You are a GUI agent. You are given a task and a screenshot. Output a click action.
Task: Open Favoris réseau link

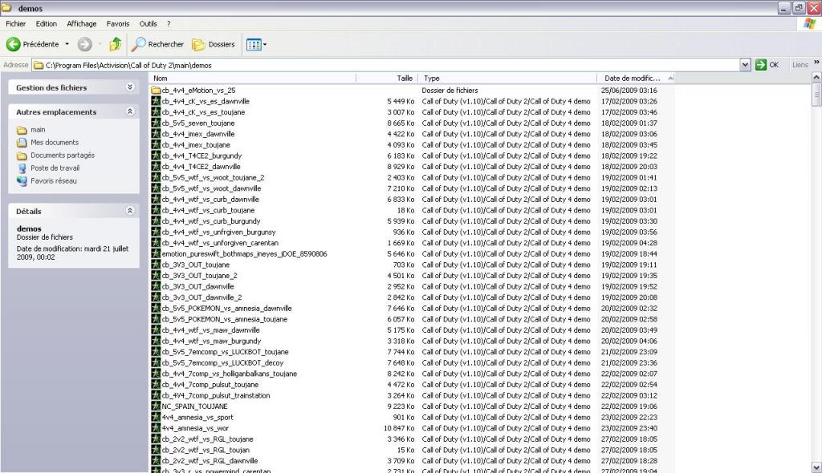(x=54, y=180)
